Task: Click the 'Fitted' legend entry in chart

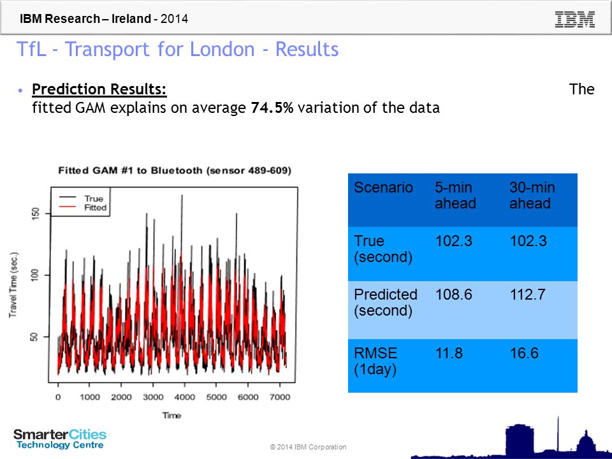Action: tap(95, 208)
